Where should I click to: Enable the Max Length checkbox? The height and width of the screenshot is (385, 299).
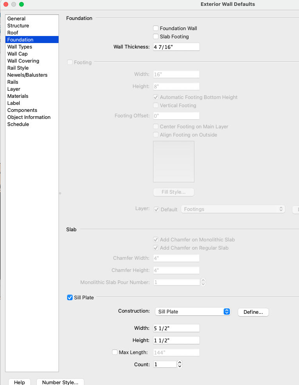(115, 352)
